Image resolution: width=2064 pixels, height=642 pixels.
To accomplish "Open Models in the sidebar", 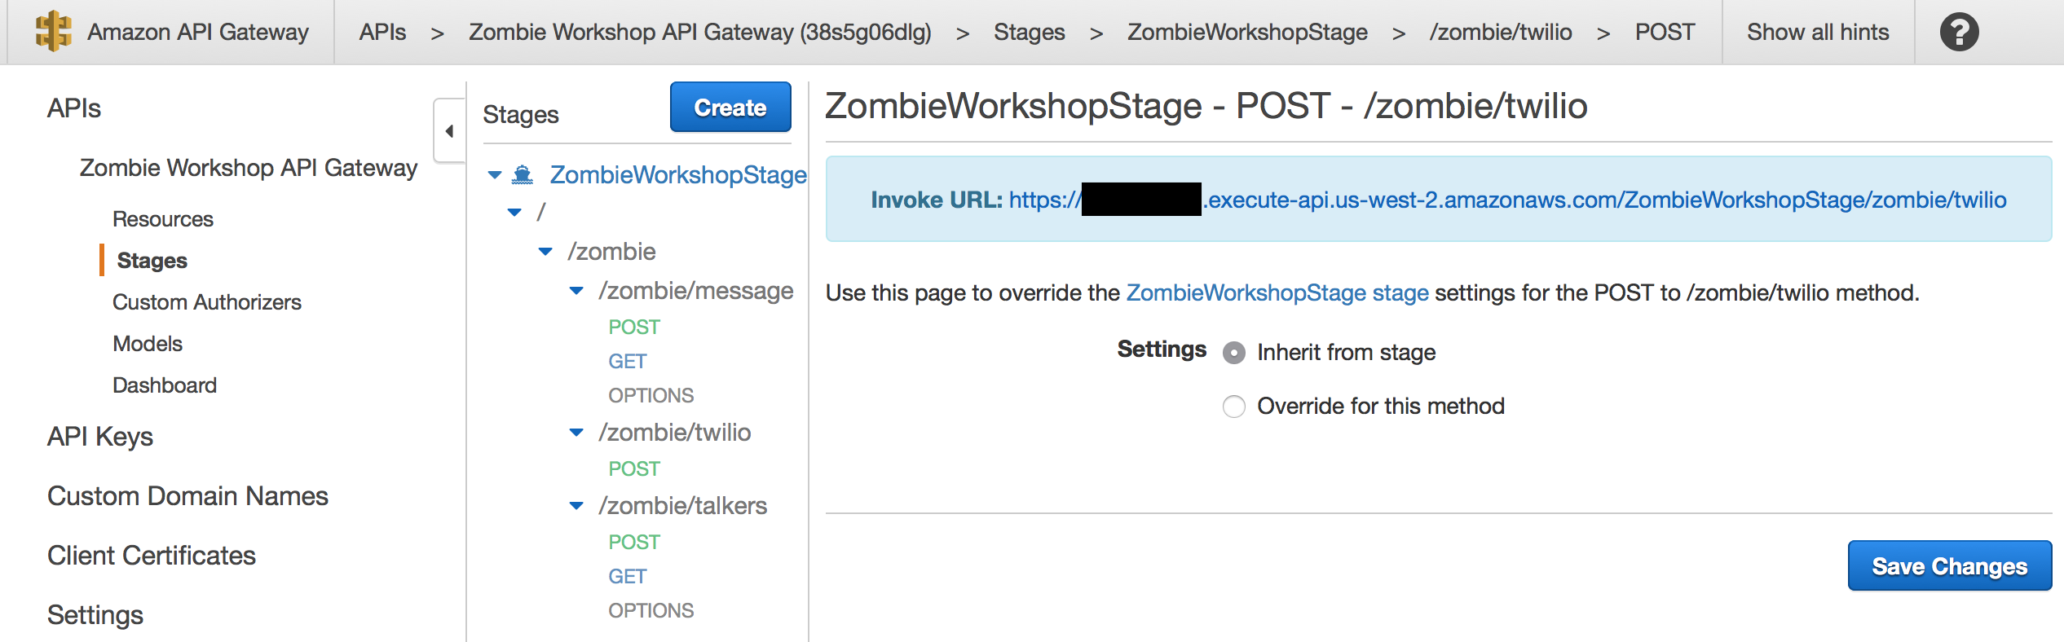I will [x=148, y=344].
